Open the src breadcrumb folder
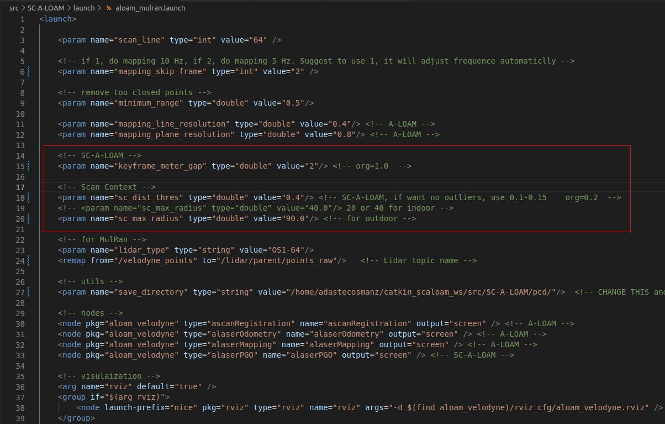Image resolution: width=665 pixels, height=424 pixels. click(14, 8)
